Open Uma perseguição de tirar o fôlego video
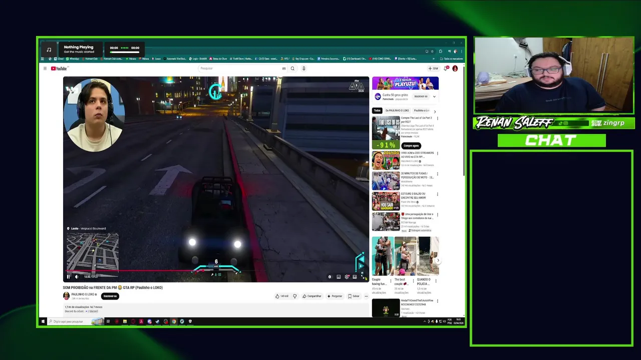Viewport: 641px width, 360px height. (386, 221)
